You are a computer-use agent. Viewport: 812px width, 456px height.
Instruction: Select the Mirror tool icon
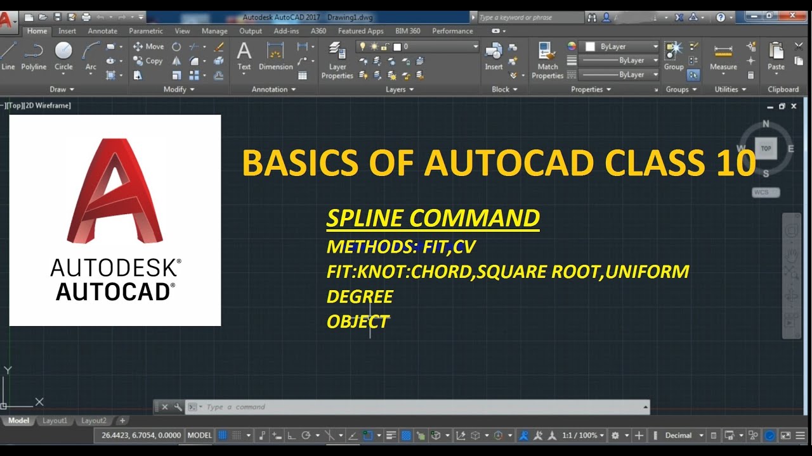coord(176,61)
